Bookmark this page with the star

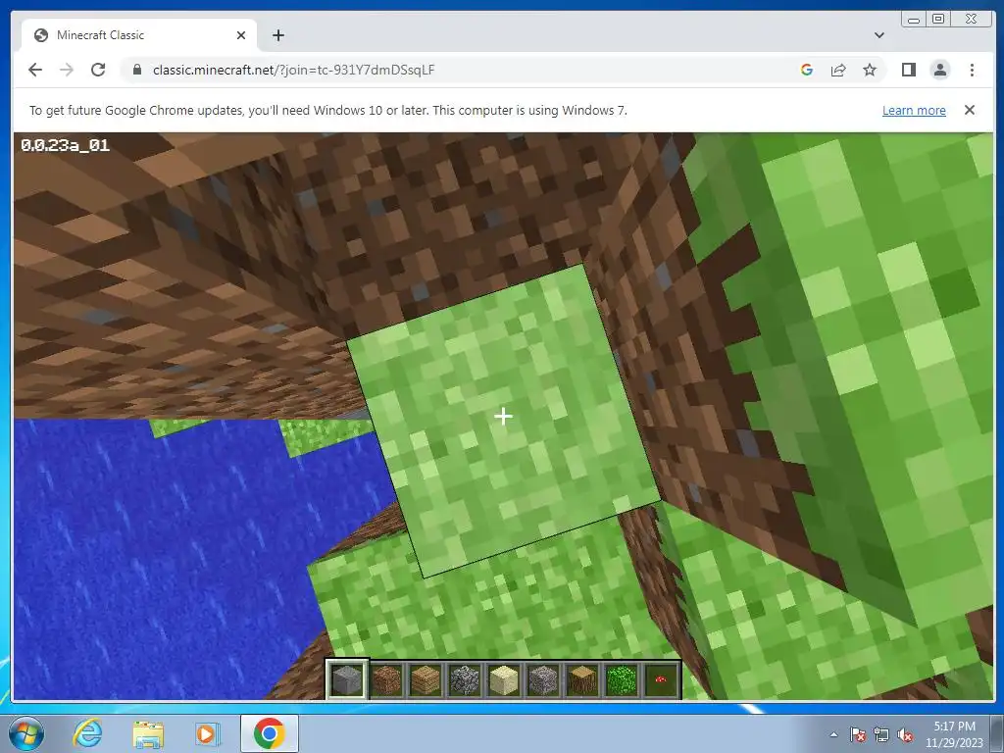(x=870, y=70)
